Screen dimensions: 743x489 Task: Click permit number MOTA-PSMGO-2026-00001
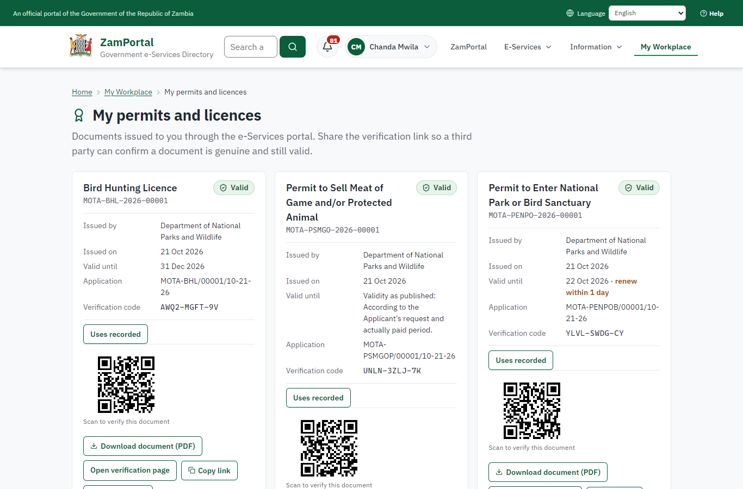pyautogui.click(x=333, y=230)
